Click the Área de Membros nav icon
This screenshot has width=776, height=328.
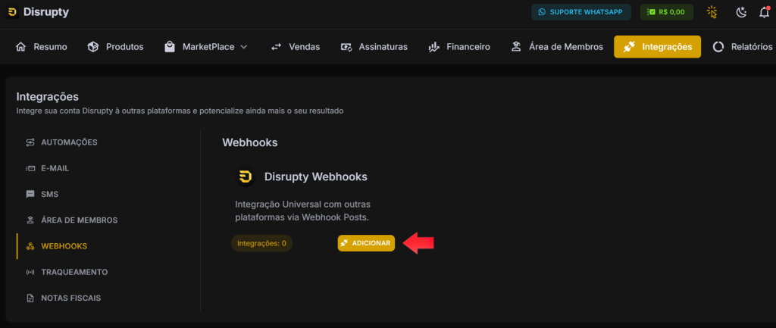point(517,47)
